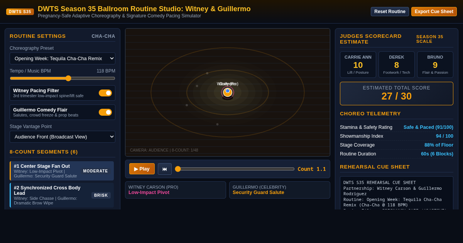The height and width of the screenshot is (243, 463).
Task: Click the 118 BPM value
Action: pos(106,71)
